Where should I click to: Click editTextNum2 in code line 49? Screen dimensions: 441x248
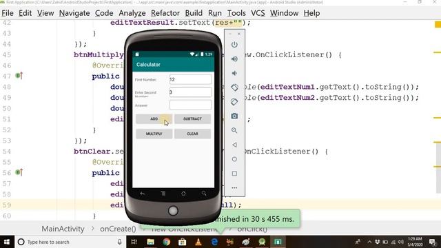pyautogui.click(x=287, y=98)
